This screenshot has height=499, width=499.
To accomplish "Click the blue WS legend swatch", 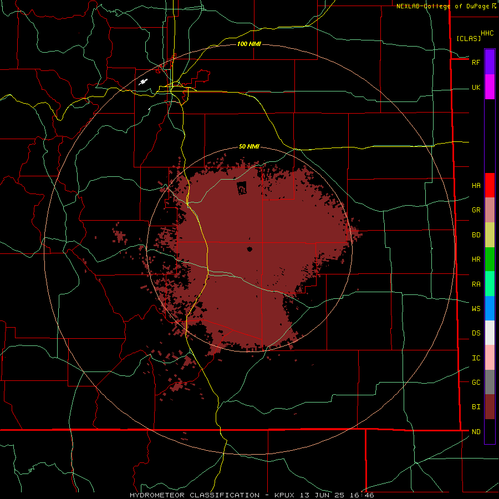I will pyautogui.click(x=490, y=308).
